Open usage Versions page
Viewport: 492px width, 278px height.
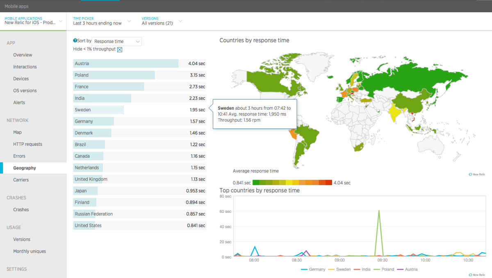(x=22, y=240)
